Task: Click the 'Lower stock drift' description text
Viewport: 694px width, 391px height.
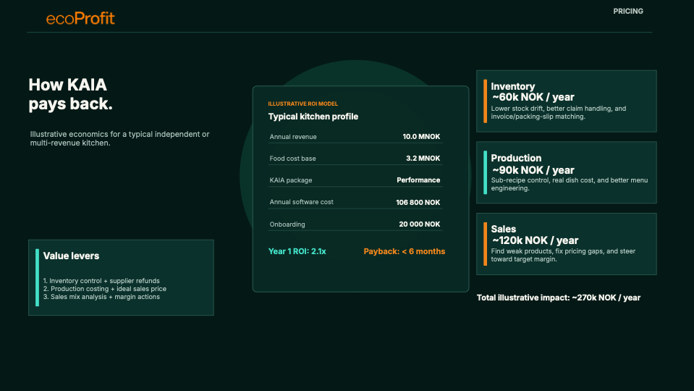Action: click(559, 112)
